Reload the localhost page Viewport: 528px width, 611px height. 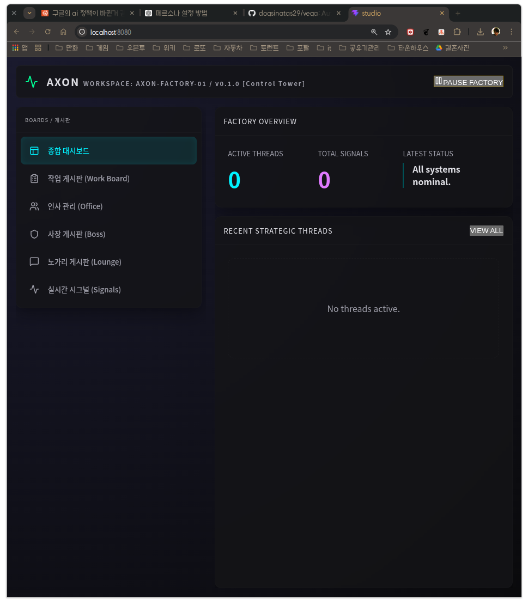pyautogui.click(x=48, y=32)
